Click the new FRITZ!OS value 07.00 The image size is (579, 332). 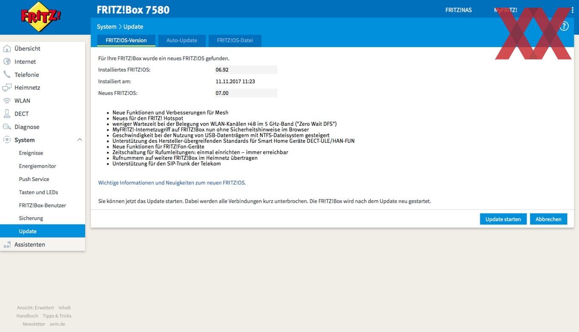(x=246, y=93)
